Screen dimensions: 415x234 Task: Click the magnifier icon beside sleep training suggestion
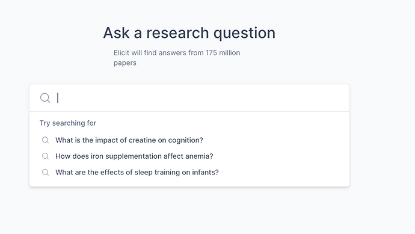pyautogui.click(x=46, y=172)
